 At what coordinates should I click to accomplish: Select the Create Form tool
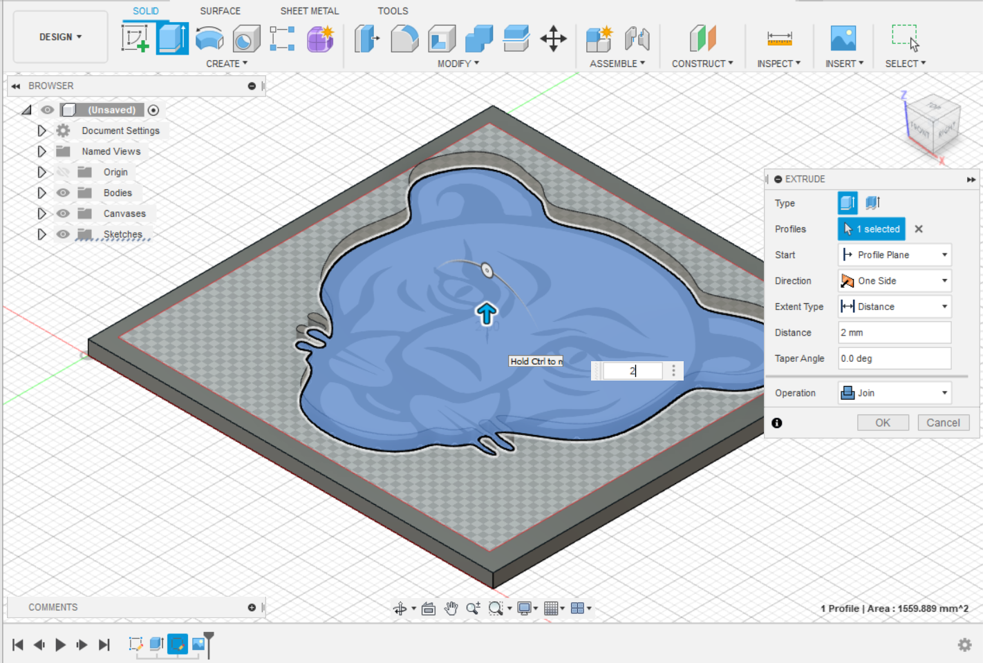click(320, 38)
